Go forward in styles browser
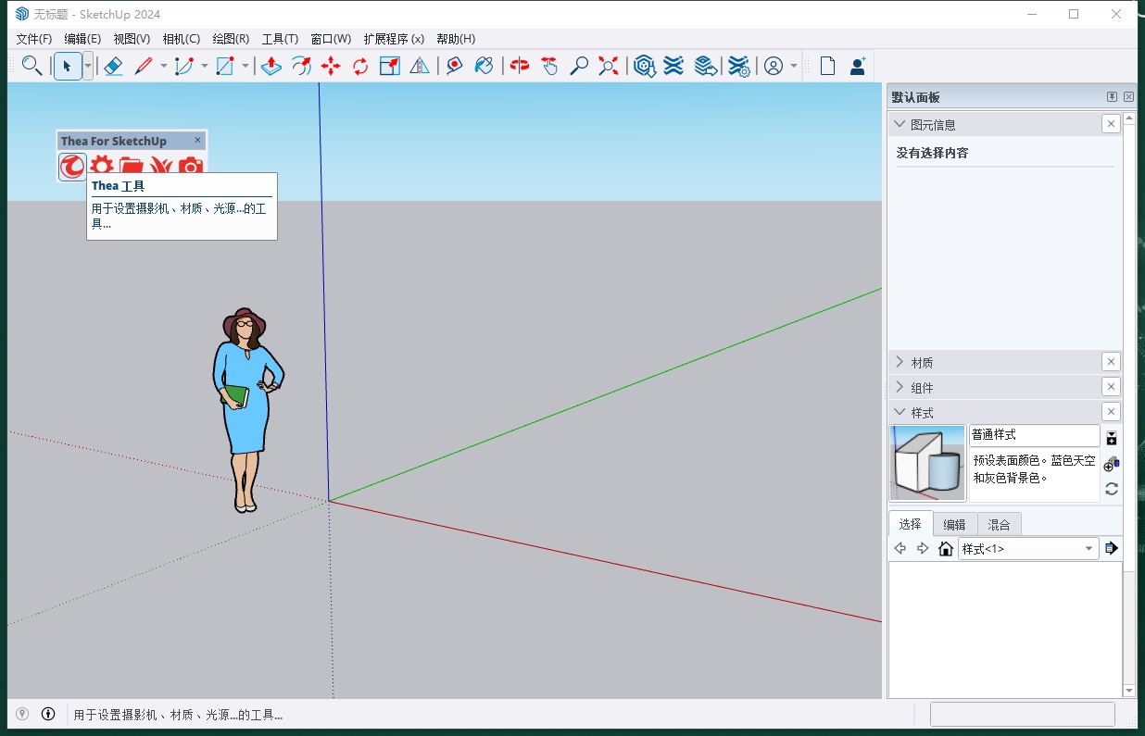The width and height of the screenshot is (1145, 736). click(923, 549)
